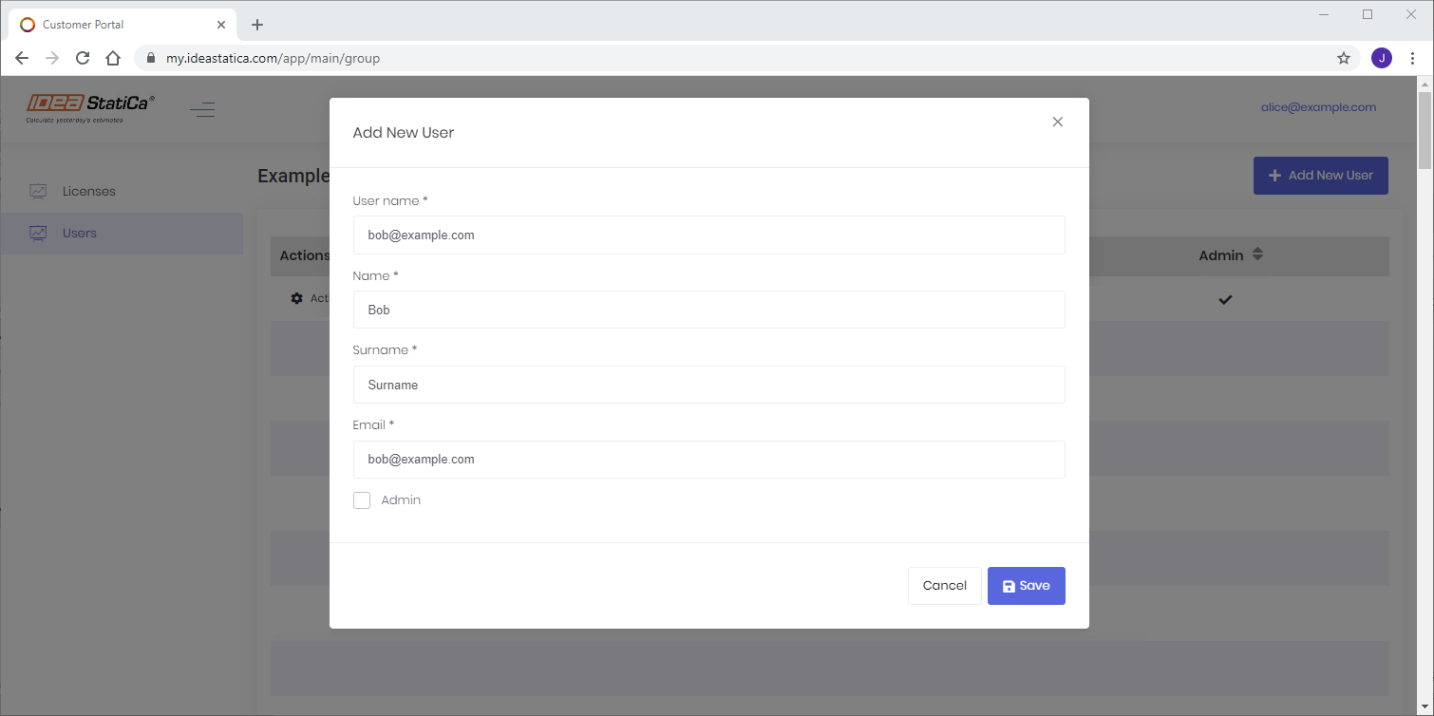Open Licenses in the sidebar
The image size is (1434, 716).
[88, 191]
